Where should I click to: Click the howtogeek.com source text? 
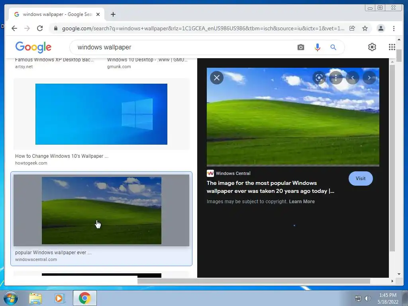click(31, 163)
